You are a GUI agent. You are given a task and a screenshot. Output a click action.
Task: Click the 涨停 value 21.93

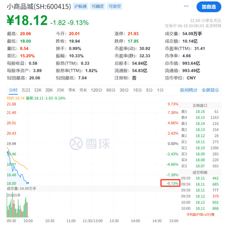(133, 34)
